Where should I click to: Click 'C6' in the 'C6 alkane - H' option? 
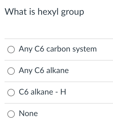(x=24, y=92)
